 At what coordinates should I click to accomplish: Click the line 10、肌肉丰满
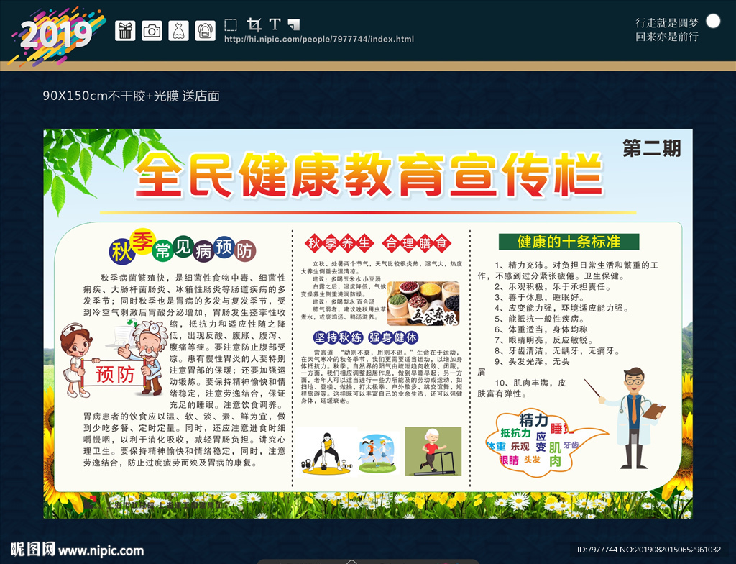coord(522,388)
